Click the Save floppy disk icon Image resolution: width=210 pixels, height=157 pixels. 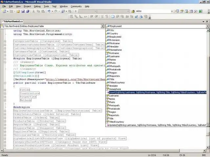coord(23,11)
